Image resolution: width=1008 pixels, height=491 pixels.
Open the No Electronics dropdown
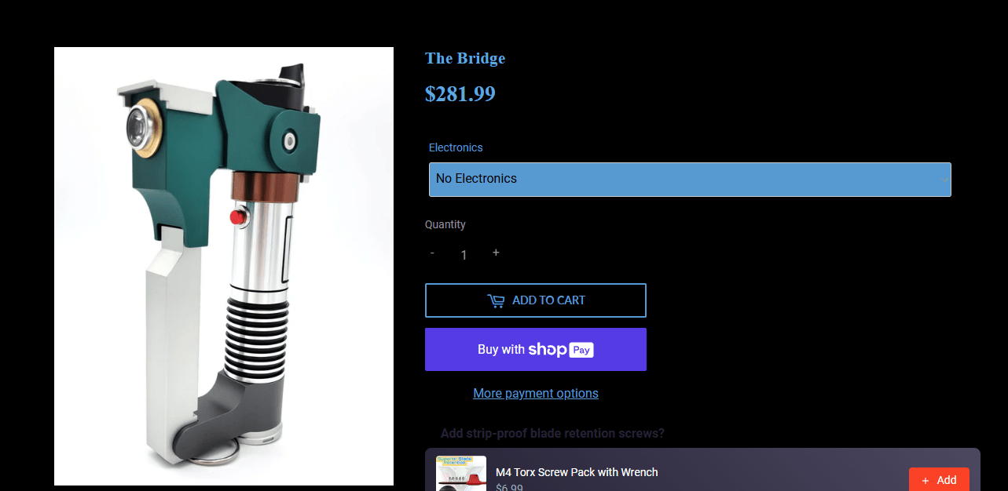tap(690, 180)
